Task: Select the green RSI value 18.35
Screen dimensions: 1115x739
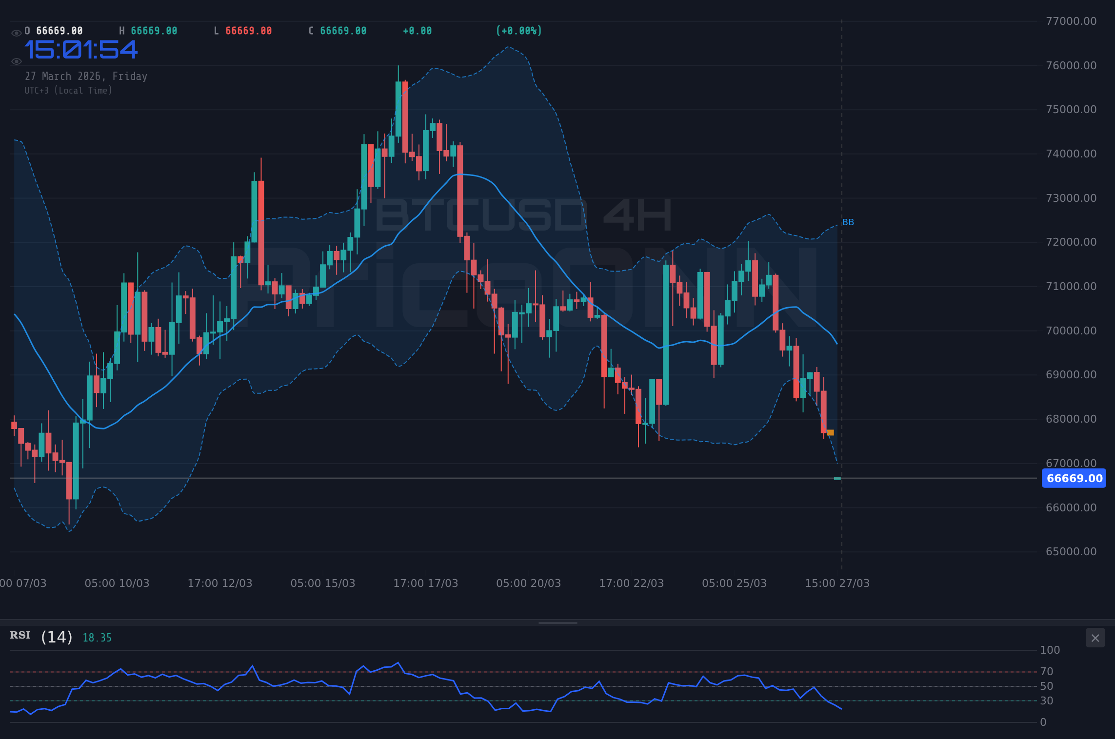Action: (96, 637)
